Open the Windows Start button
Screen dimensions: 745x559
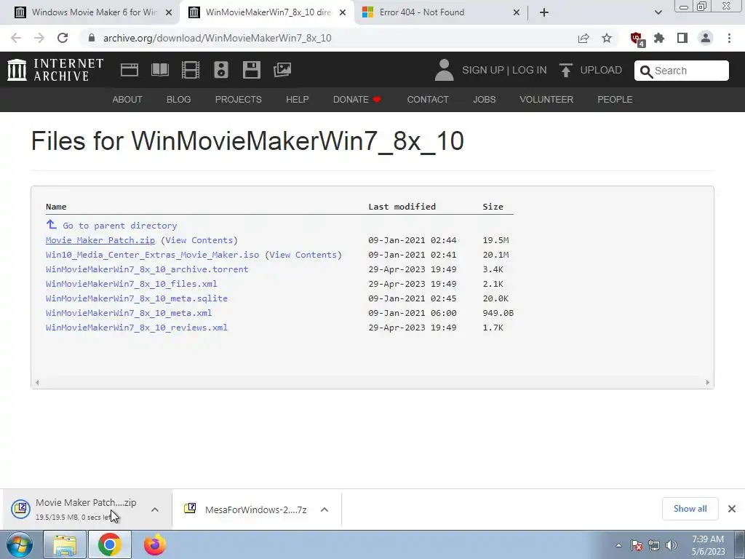coord(19,544)
